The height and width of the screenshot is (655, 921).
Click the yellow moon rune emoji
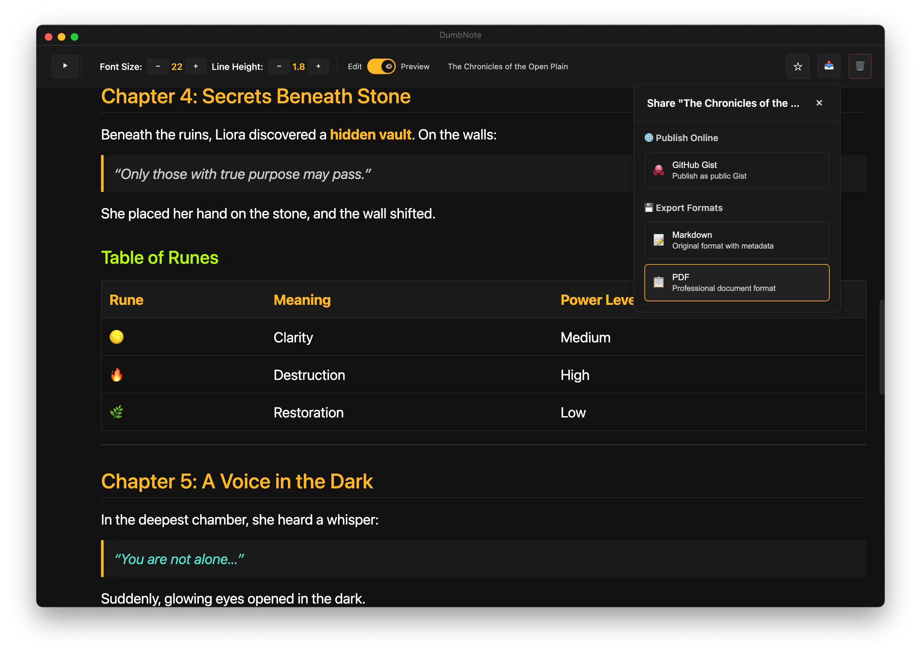coord(117,337)
